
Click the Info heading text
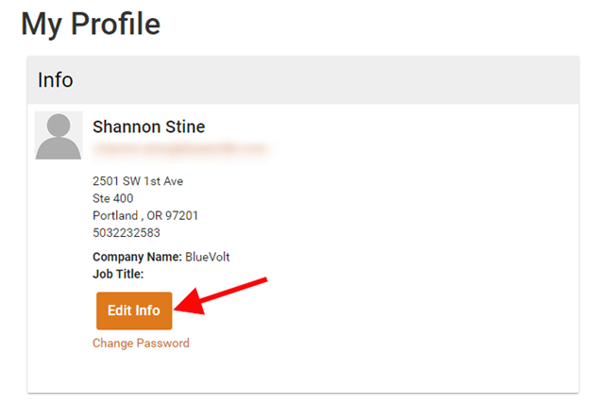click(55, 80)
